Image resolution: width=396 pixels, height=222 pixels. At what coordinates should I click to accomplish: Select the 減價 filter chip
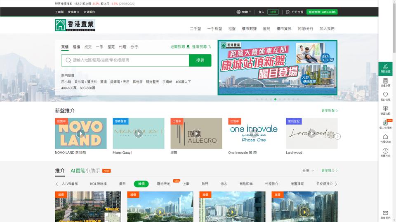141,184
